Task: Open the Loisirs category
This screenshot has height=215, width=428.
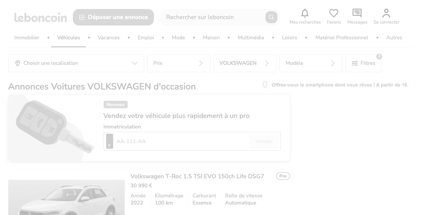Action: coord(289,37)
